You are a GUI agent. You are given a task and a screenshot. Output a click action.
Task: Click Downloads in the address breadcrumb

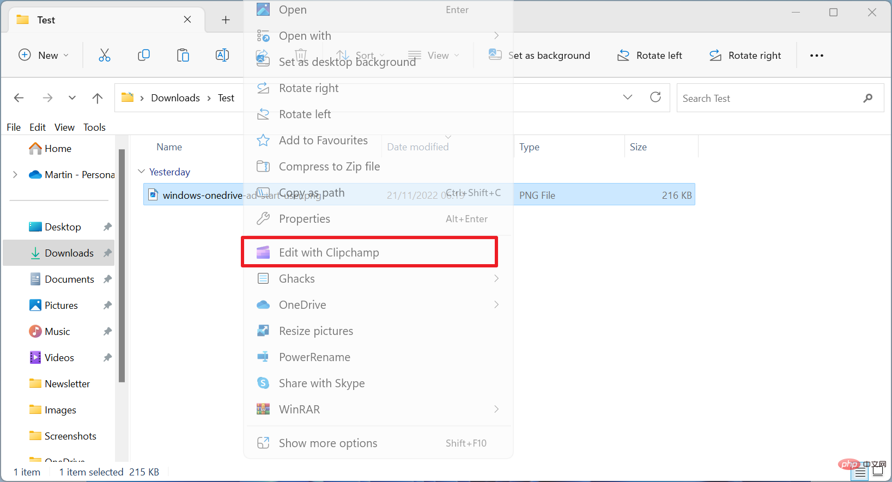(x=175, y=98)
